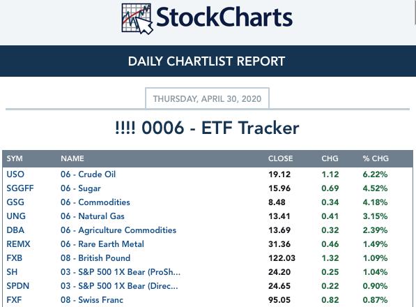The height and width of the screenshot is (307, 416).
Task: Click the NAME column header
Action: click(x=72, y=158)
